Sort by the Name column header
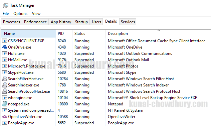The width and height of the screenshot is (211, 126). point(28,34)
